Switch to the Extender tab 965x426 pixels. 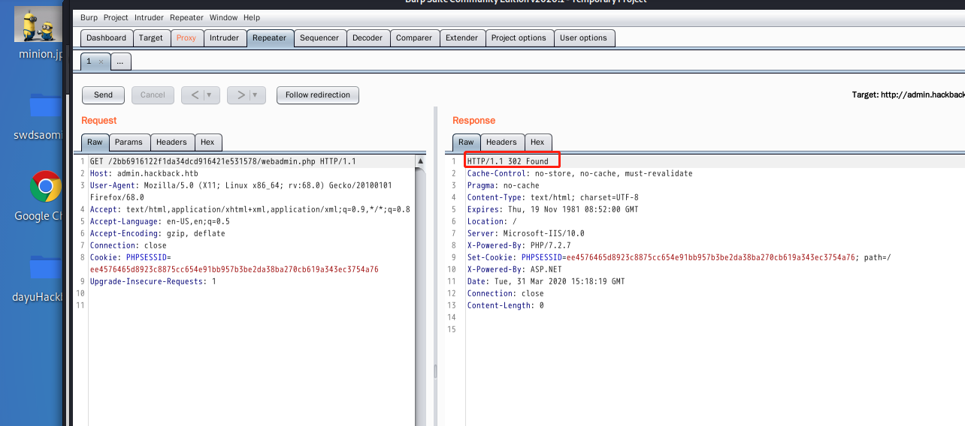(x=461, y=37)
